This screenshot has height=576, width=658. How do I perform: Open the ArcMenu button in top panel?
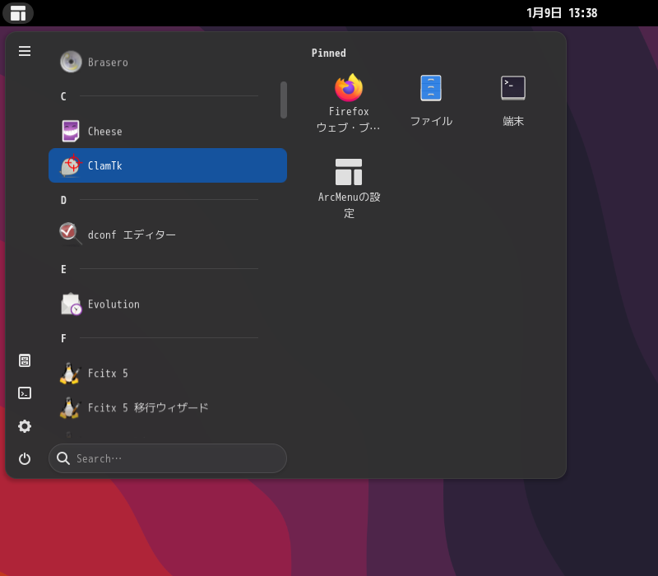pyautogui.click(x=18, y=13)
